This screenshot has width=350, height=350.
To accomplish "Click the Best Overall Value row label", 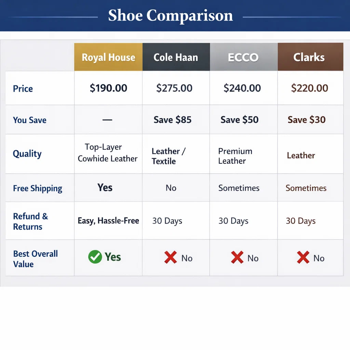I will 35,259.
